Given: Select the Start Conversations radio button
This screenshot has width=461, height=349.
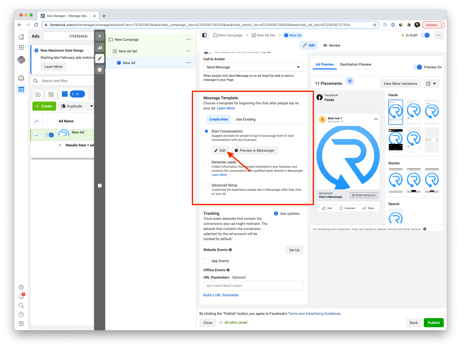Looking at the screenshot, I should pos(206,131).
